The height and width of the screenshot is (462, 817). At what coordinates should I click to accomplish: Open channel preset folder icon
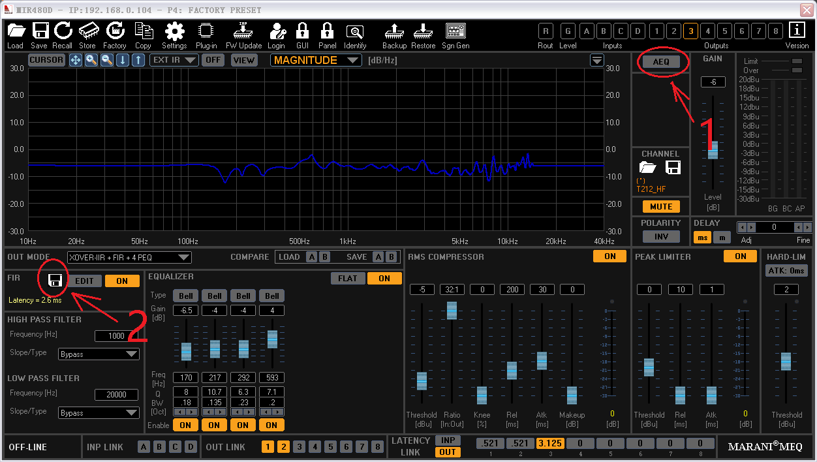click(x=647, y=168)
